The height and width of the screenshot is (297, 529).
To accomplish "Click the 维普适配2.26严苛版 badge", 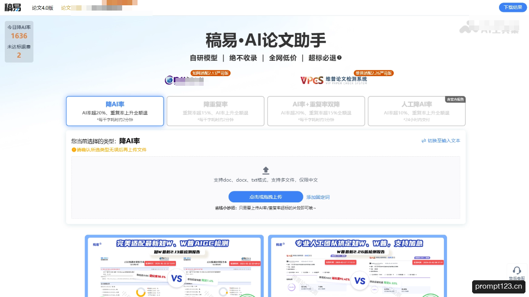I will (x=374, y=73).
